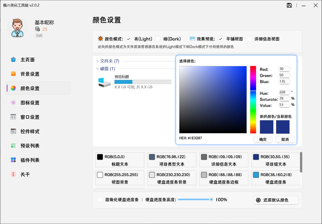This screenshot has height=224, width=322.
Task: Click the 硬盘进度条背景 color swatch
Action: (x=152, y=175)
